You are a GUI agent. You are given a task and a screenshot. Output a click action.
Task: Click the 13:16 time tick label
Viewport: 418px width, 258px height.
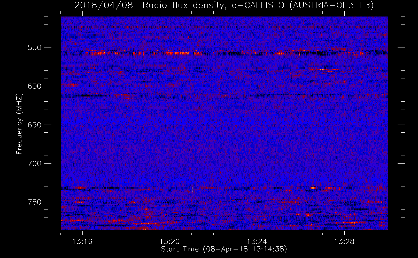pos(82,242)
